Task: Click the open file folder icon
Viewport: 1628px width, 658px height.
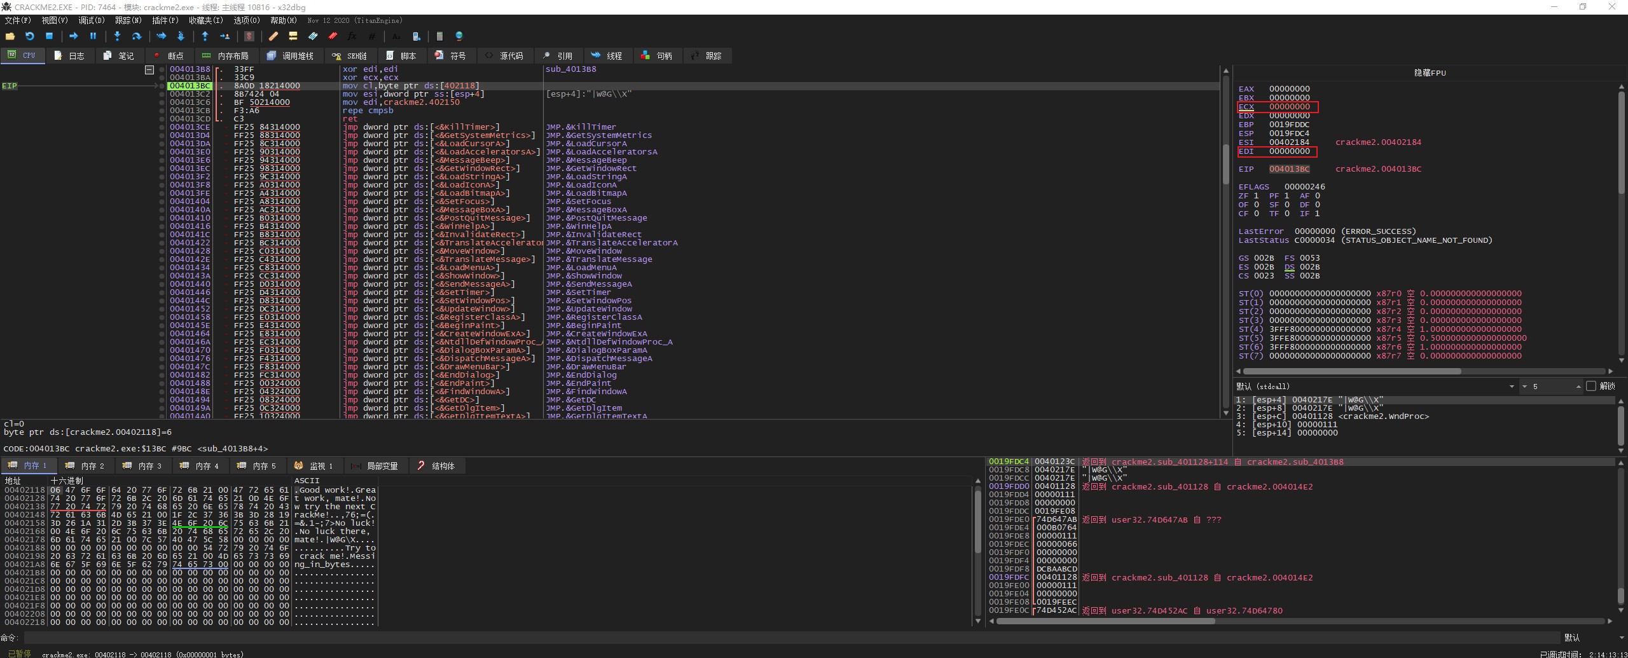Action: tap(10, 36)
